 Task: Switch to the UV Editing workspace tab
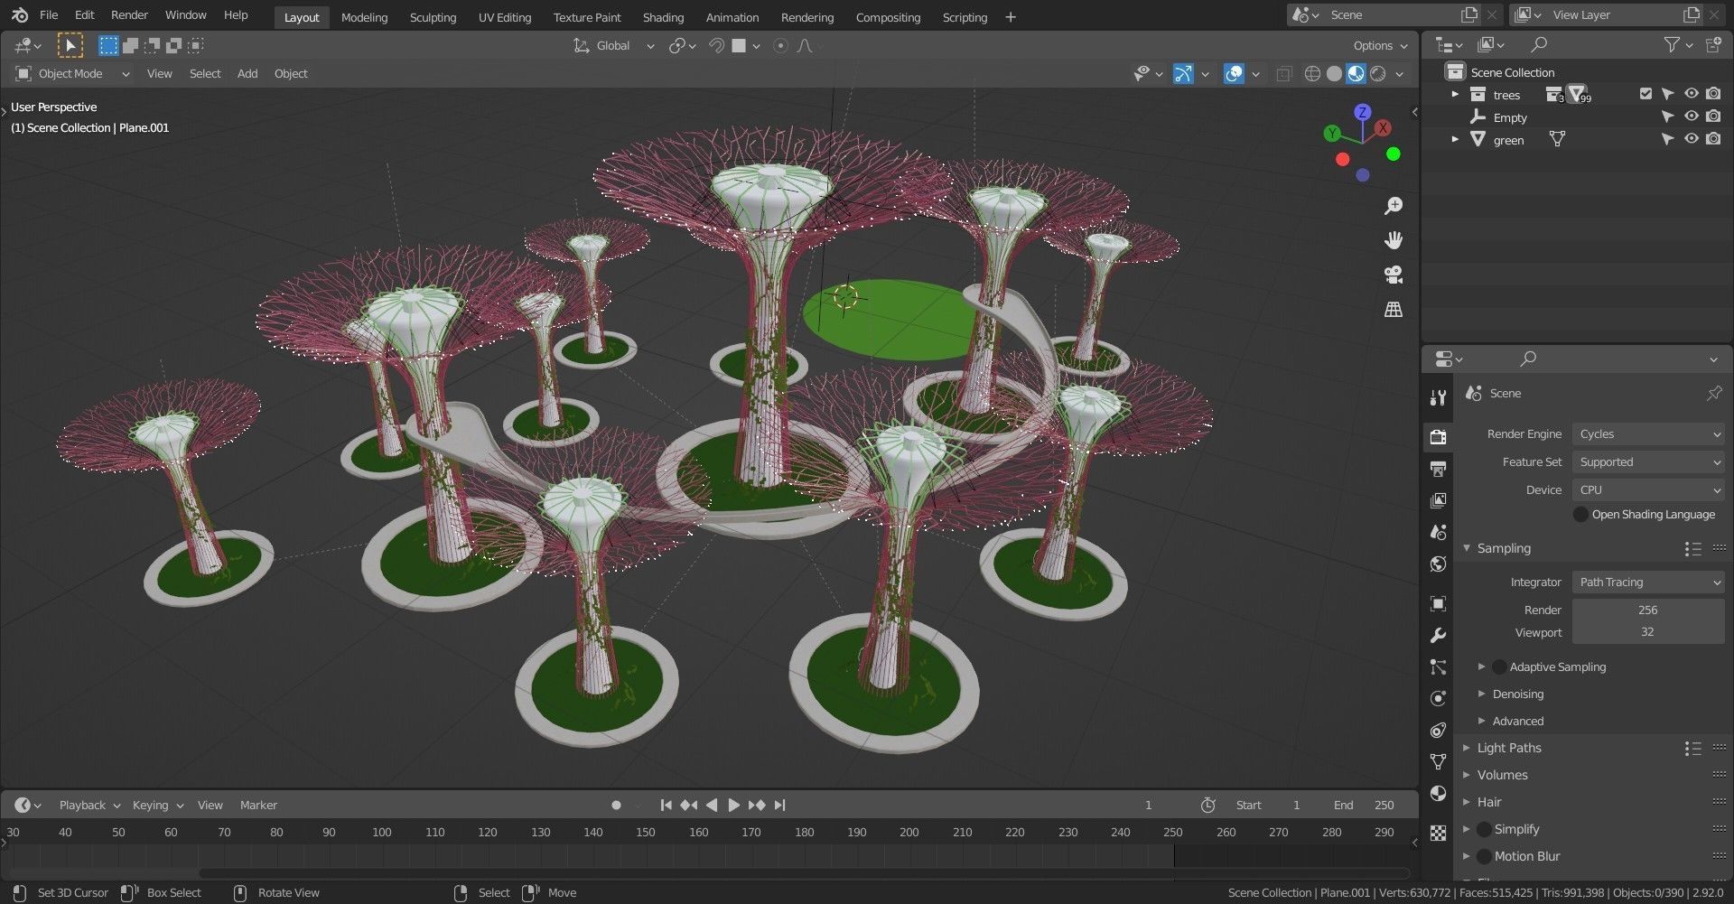(505, 17)
